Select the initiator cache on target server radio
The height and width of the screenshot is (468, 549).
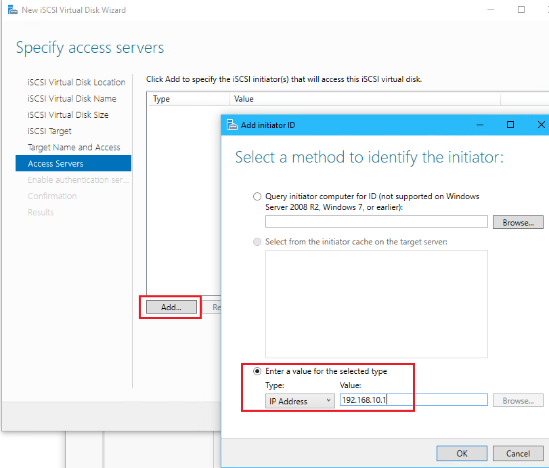point(257,242)
